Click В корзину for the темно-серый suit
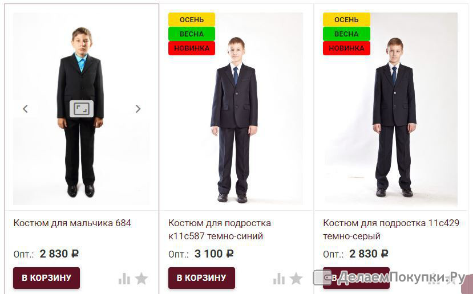This screenshot has width=473, height=294. (x=356, y=277)
